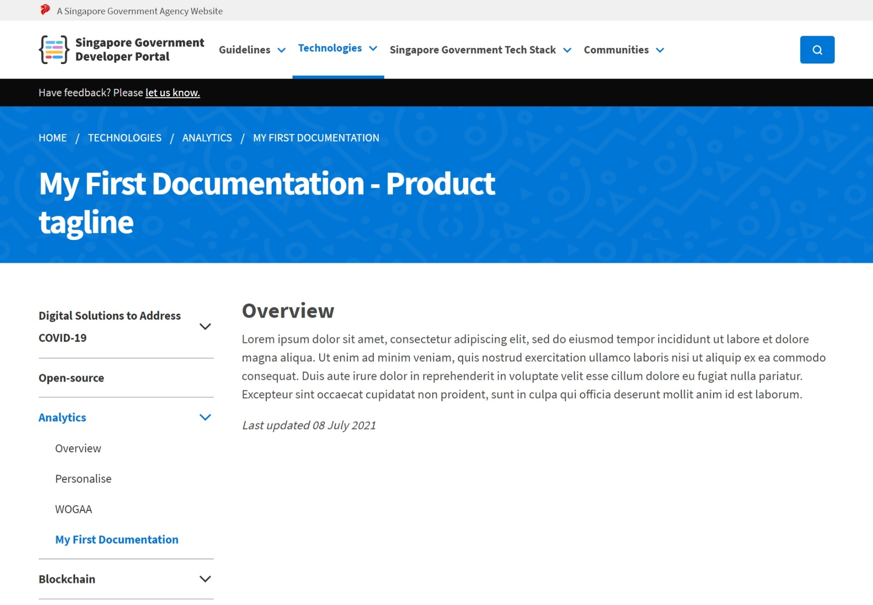The width and height of the screenshot is (873, 605).
Task: Open search using the magnifier icon
Action: click(817, 49)
